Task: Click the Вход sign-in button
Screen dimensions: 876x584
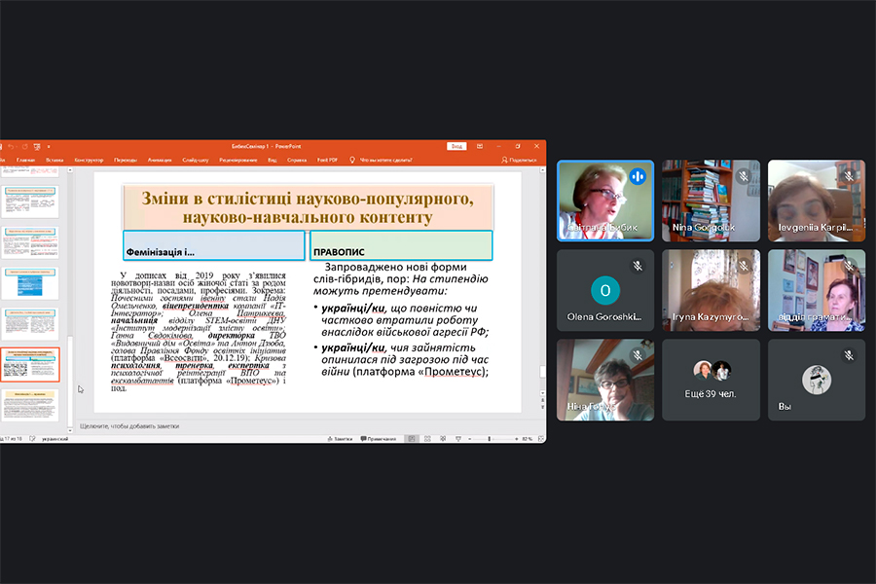Action: pyautogui.click(x=456, y=146)
